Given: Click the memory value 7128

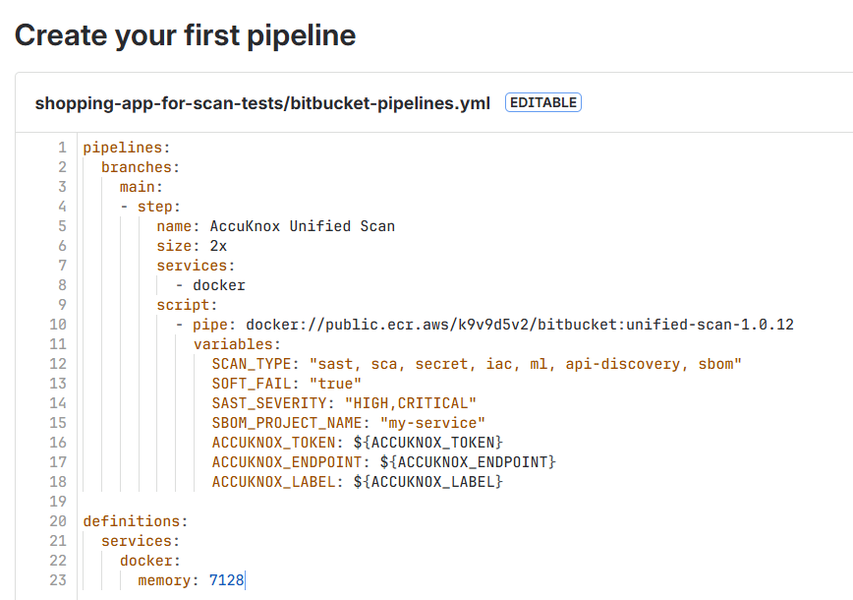Looking at the screenshot, I should pos(226,580).
